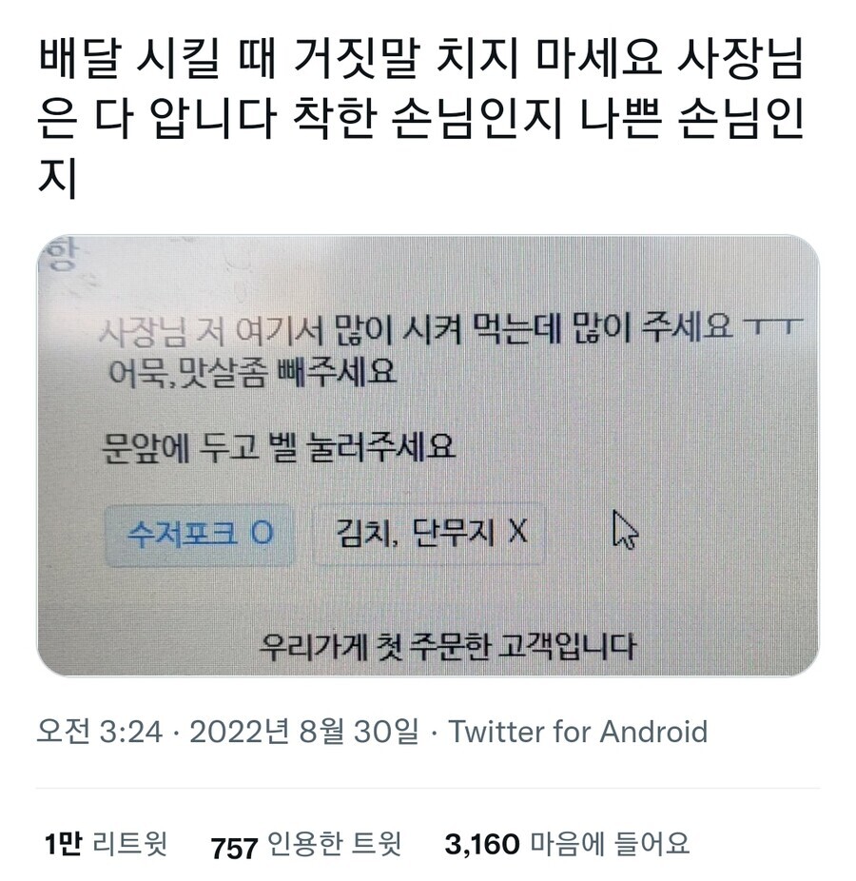Click the caption 우리가게 첫 주문한 고객입니다
The height and width of the screenshot is (881, 856).
coord(448,646)
